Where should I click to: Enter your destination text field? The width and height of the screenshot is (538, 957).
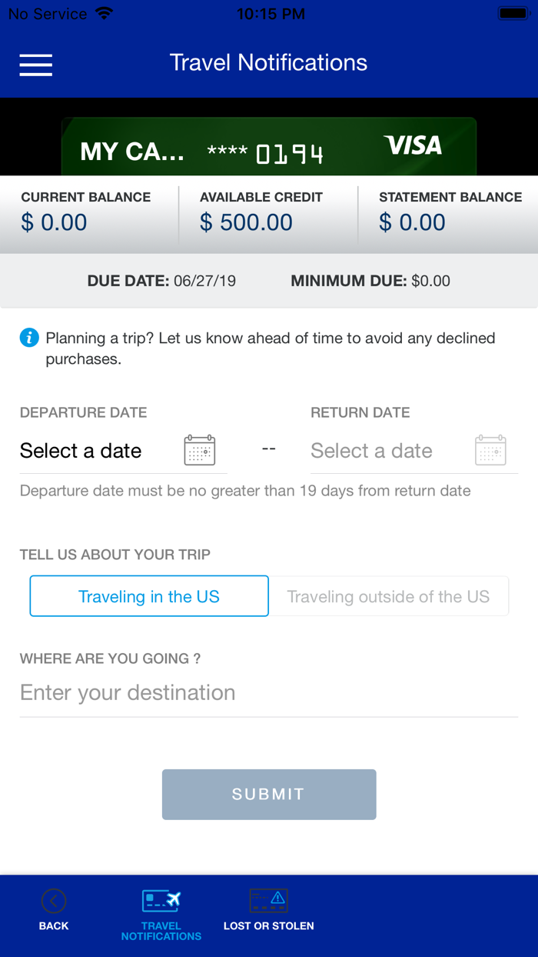click(x=268, y=692)
